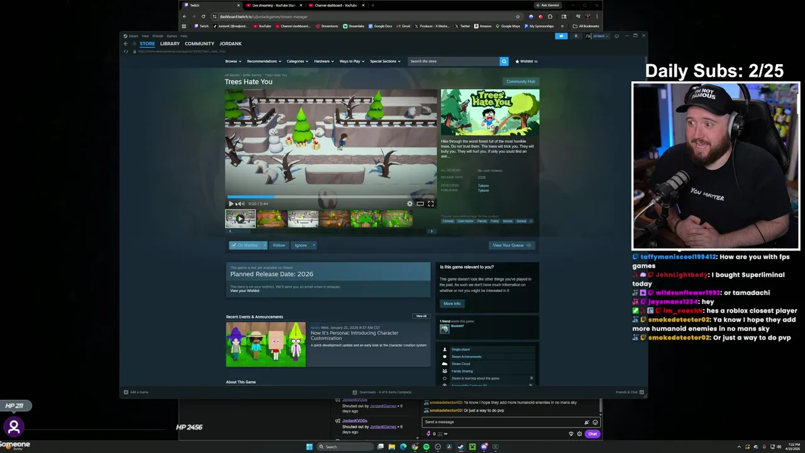Open the Community Hub button

[x=521, y=81]
